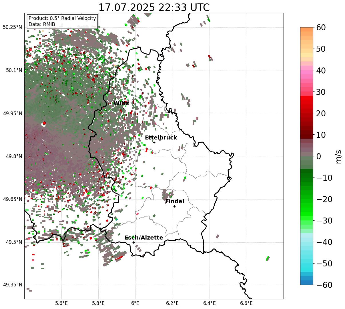Click the title '17.07.2025 22:33 UTC'
The height and width of the screenshot is (309, 345).
[x=154, y=7]
